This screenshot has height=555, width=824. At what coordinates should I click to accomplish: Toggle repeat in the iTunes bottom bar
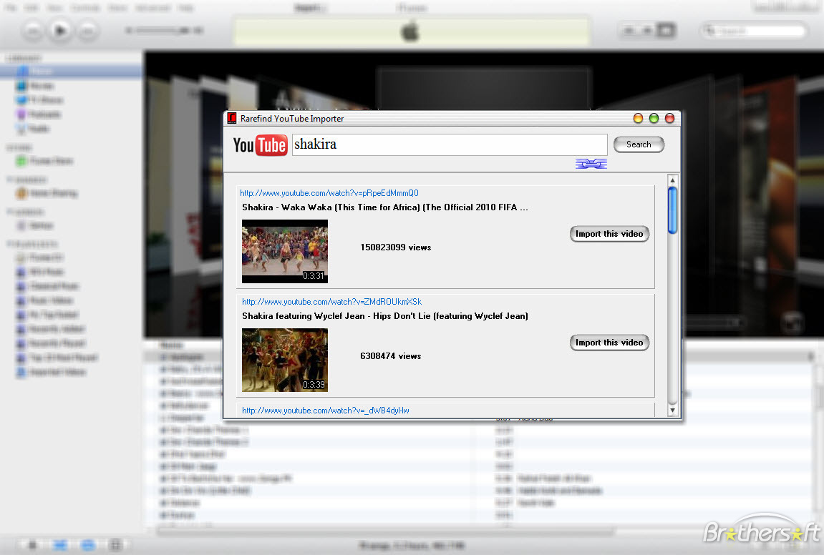[x=88, y=545]
